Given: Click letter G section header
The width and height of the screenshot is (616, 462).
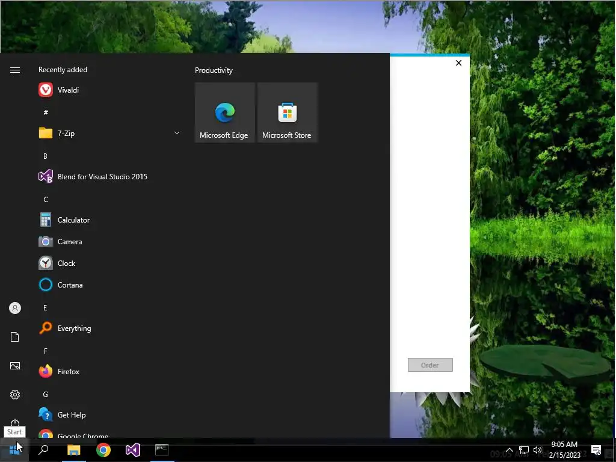Looking at the screenshot, I should (46, 395).
